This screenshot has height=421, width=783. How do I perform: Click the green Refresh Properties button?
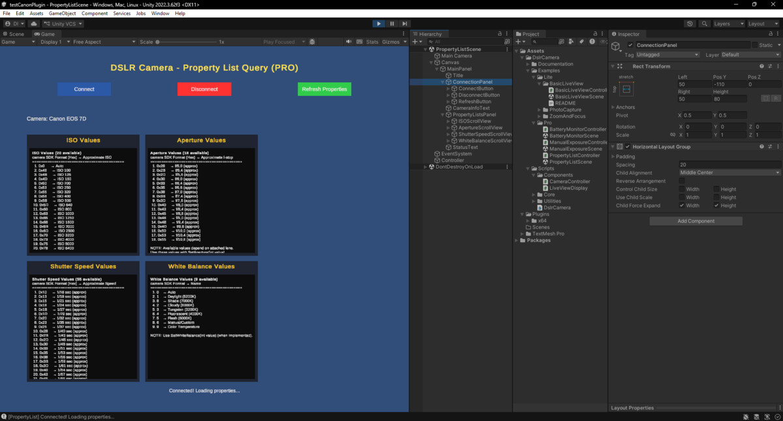[324, 89]
